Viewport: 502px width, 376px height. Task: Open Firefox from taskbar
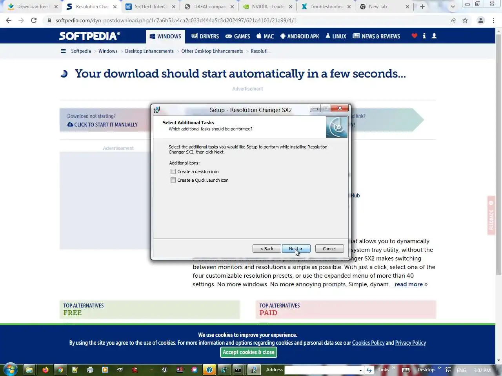coord(45,370)
